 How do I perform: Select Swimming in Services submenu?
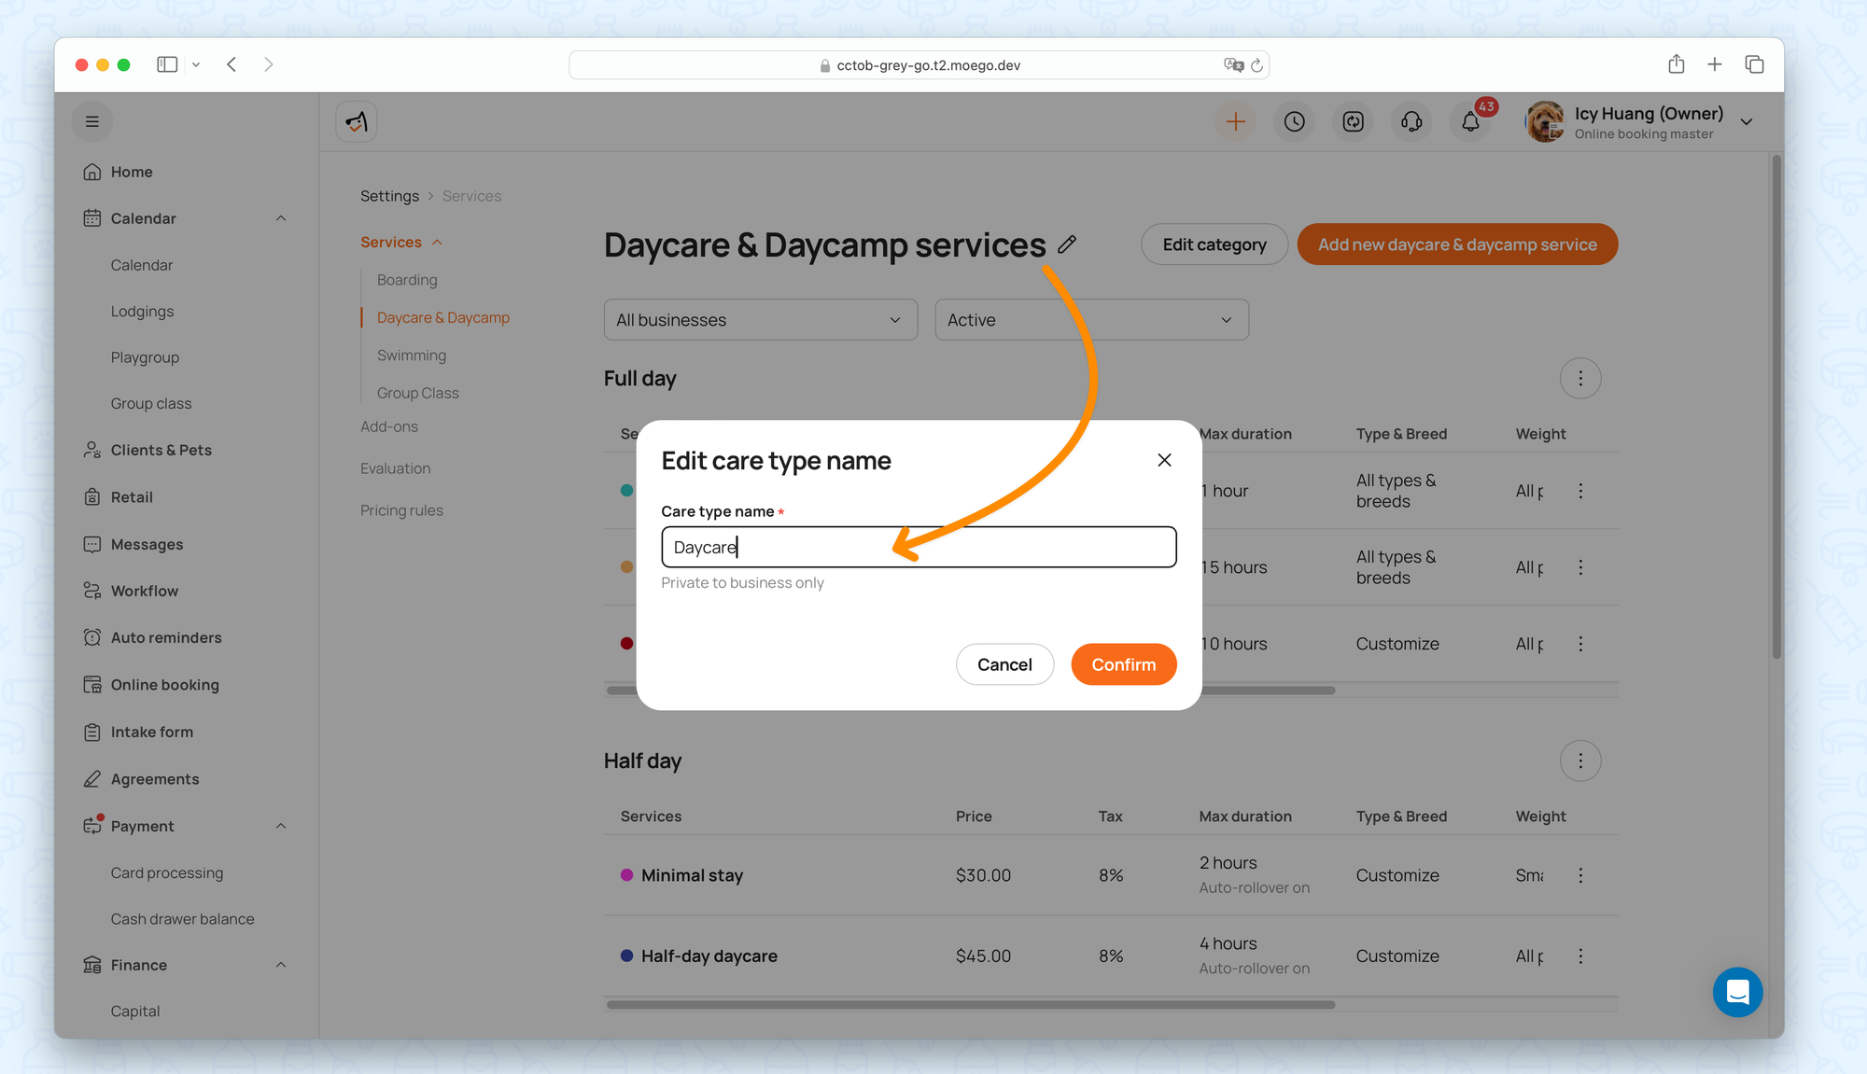coord(412,356)
